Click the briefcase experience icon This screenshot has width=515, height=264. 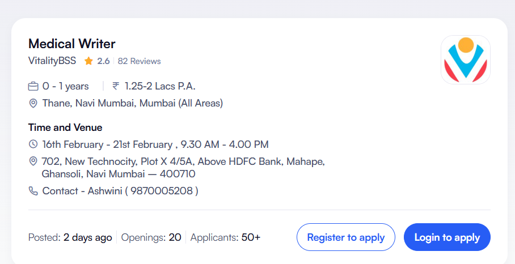coord(33,87)
